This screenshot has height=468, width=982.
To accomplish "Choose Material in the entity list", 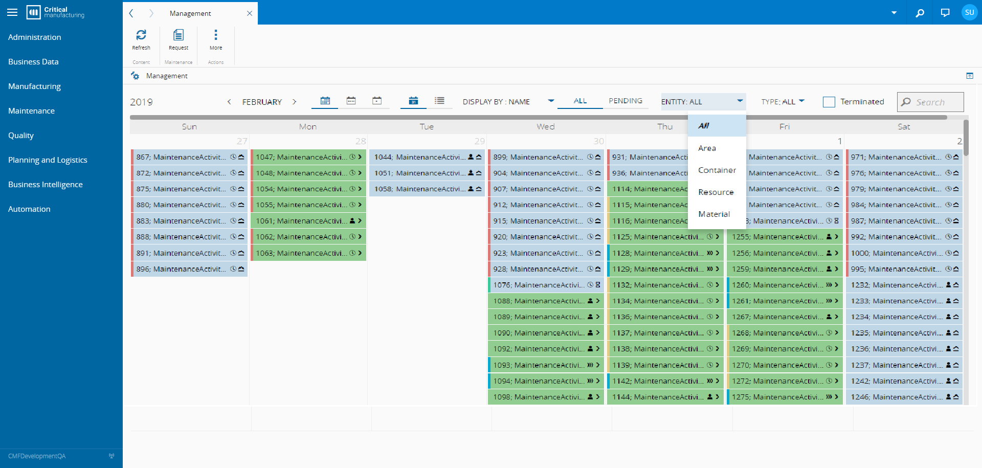I will tap(714, 214).
